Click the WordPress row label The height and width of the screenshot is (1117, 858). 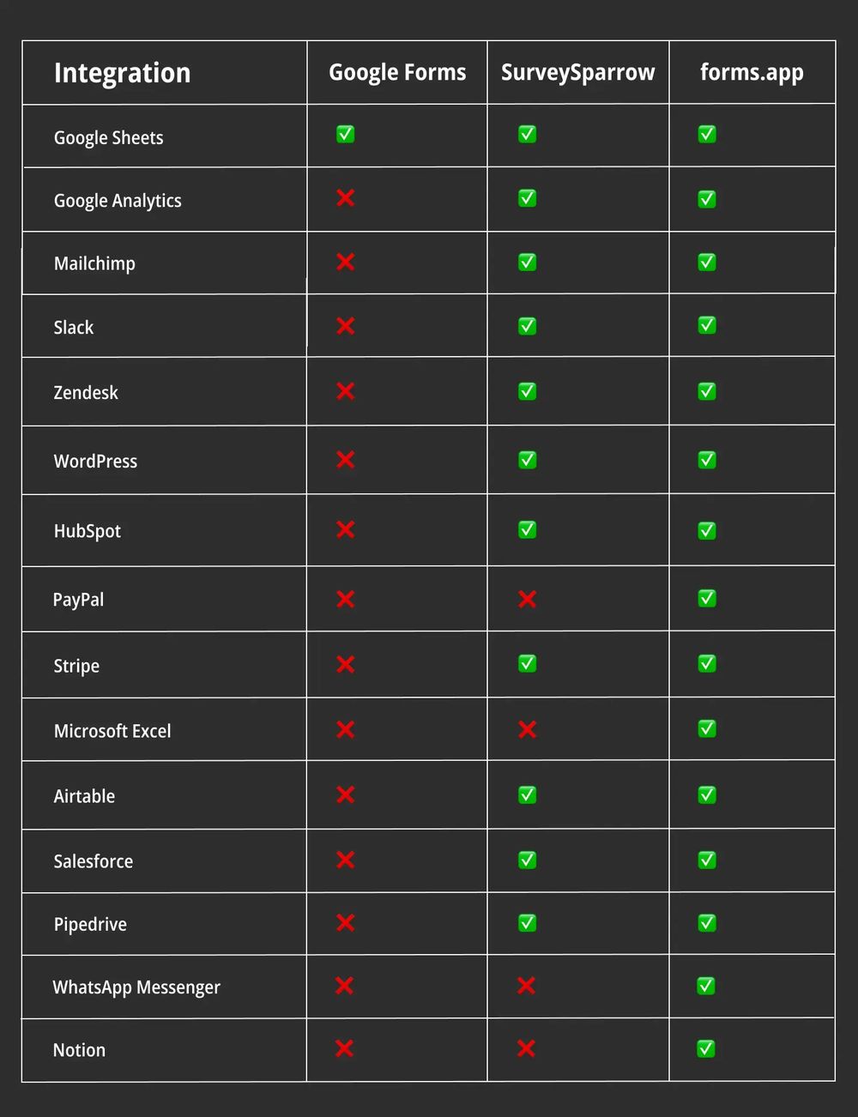tap(95, 462)
